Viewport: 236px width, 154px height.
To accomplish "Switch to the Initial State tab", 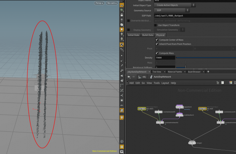I will tap(134, 35).
